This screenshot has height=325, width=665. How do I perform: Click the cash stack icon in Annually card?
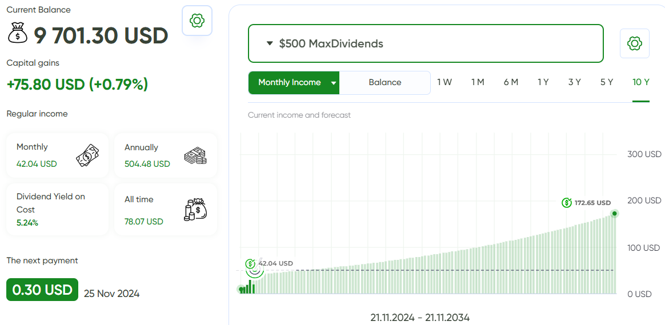[195, 156]
